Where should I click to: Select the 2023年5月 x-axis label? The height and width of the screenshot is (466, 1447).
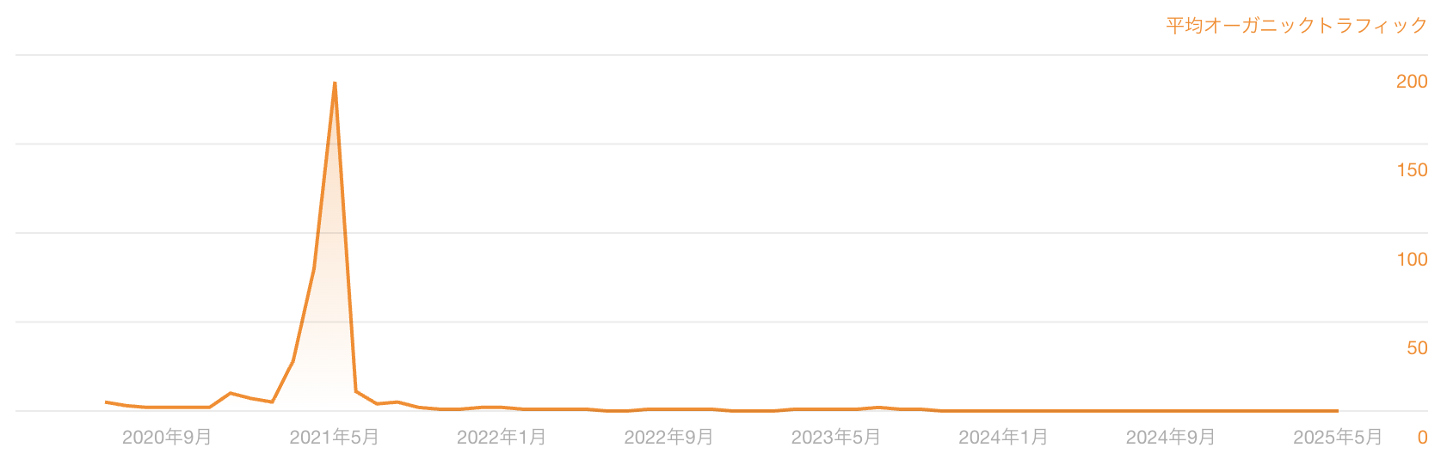836,437
